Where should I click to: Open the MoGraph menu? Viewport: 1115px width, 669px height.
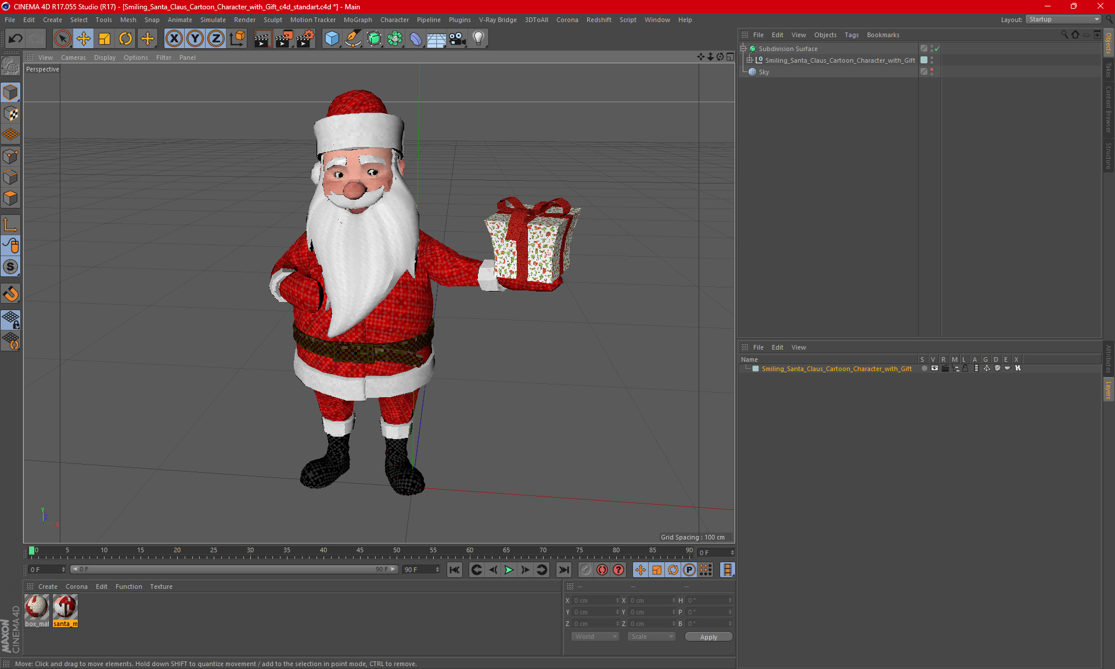point(358,20)
